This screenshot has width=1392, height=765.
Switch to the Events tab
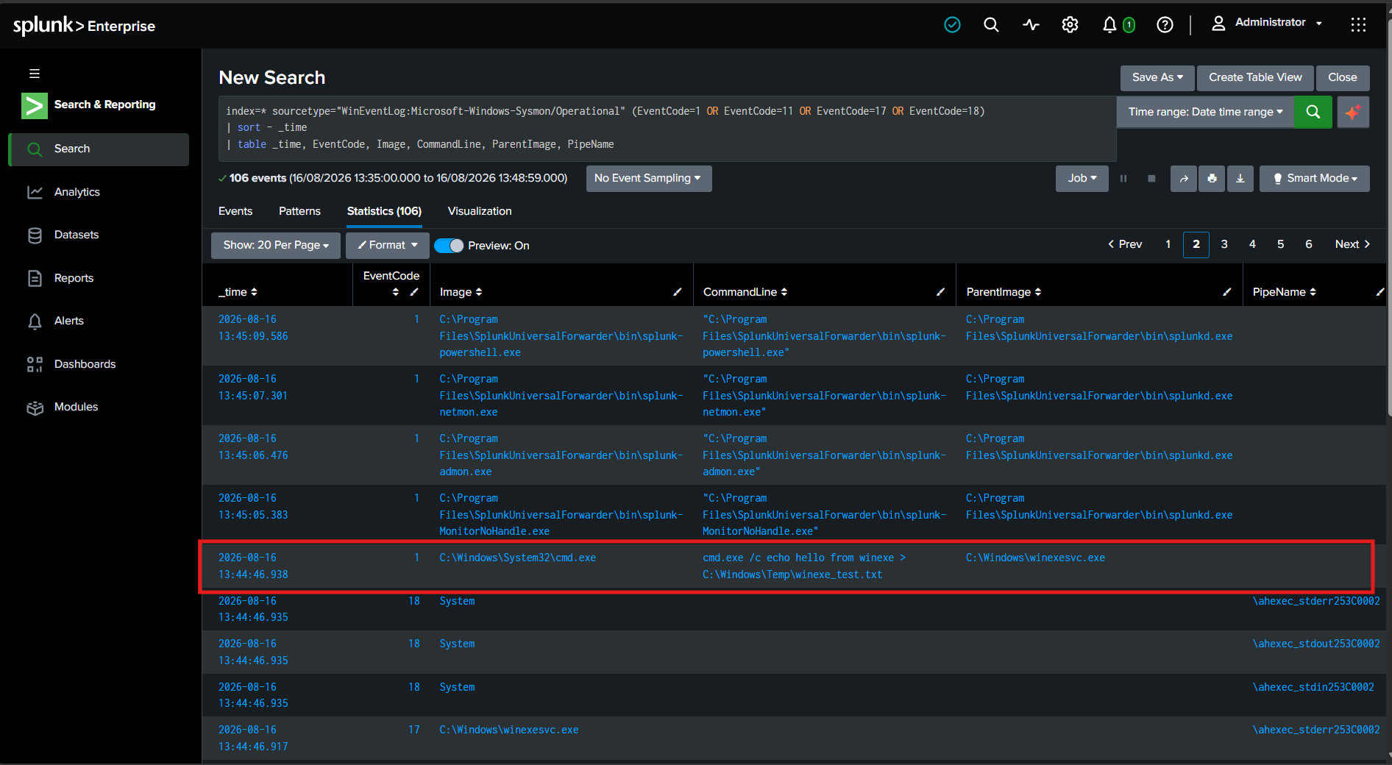pyautogui.click(x=235, y=211)
